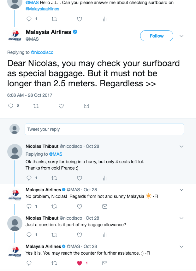The width and height of the screenshot is (196, 271).
Task: Open Nicolas Thibaut's profile name on first reply
Action: [42, 146]
